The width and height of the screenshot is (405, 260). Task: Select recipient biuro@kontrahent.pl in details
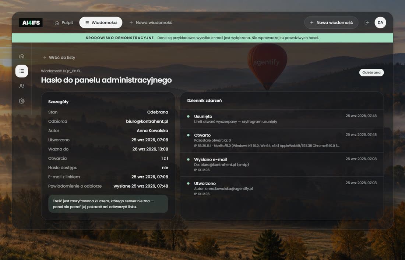point(147,121)
